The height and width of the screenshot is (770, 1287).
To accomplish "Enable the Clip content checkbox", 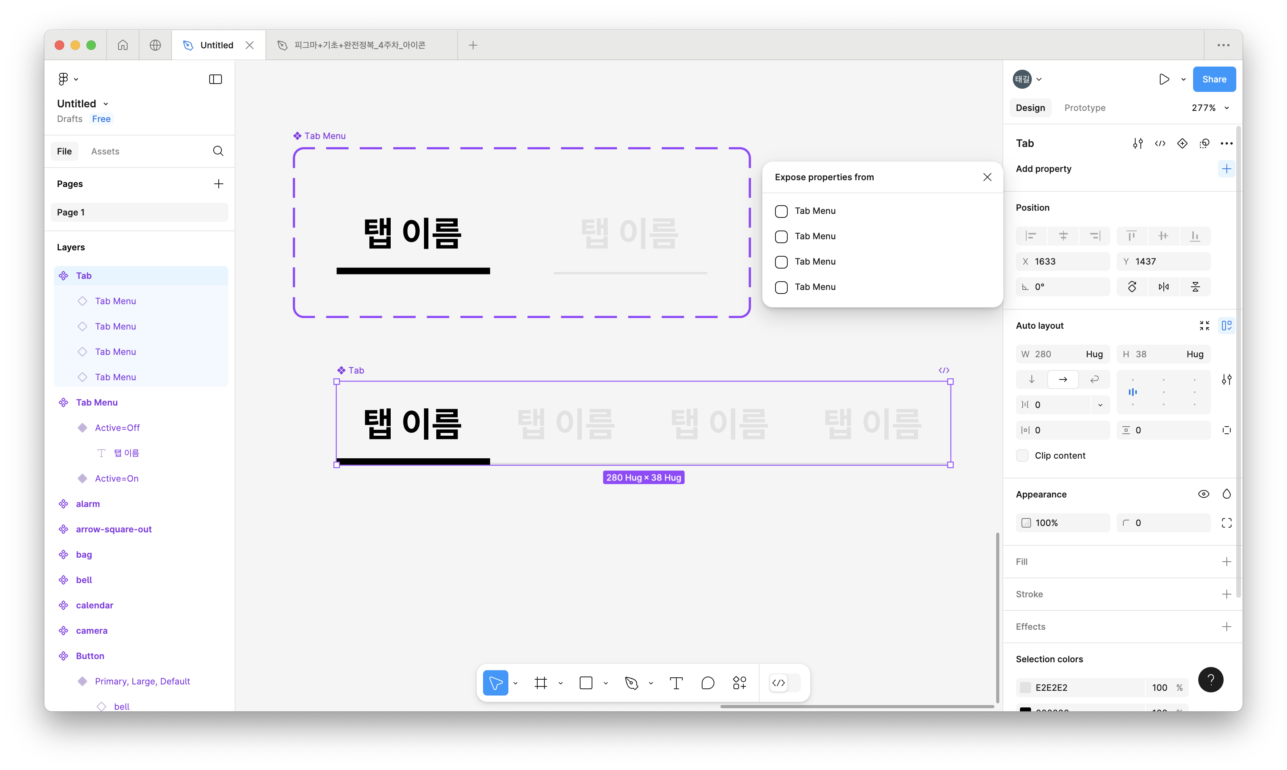I will (x=1022, y=456).
